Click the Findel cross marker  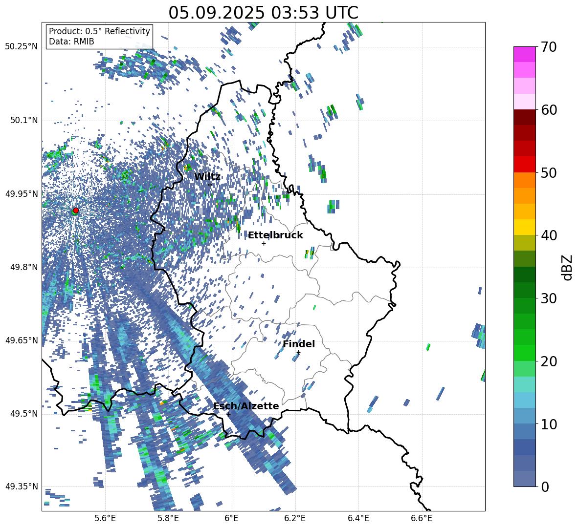coord(298,353)
